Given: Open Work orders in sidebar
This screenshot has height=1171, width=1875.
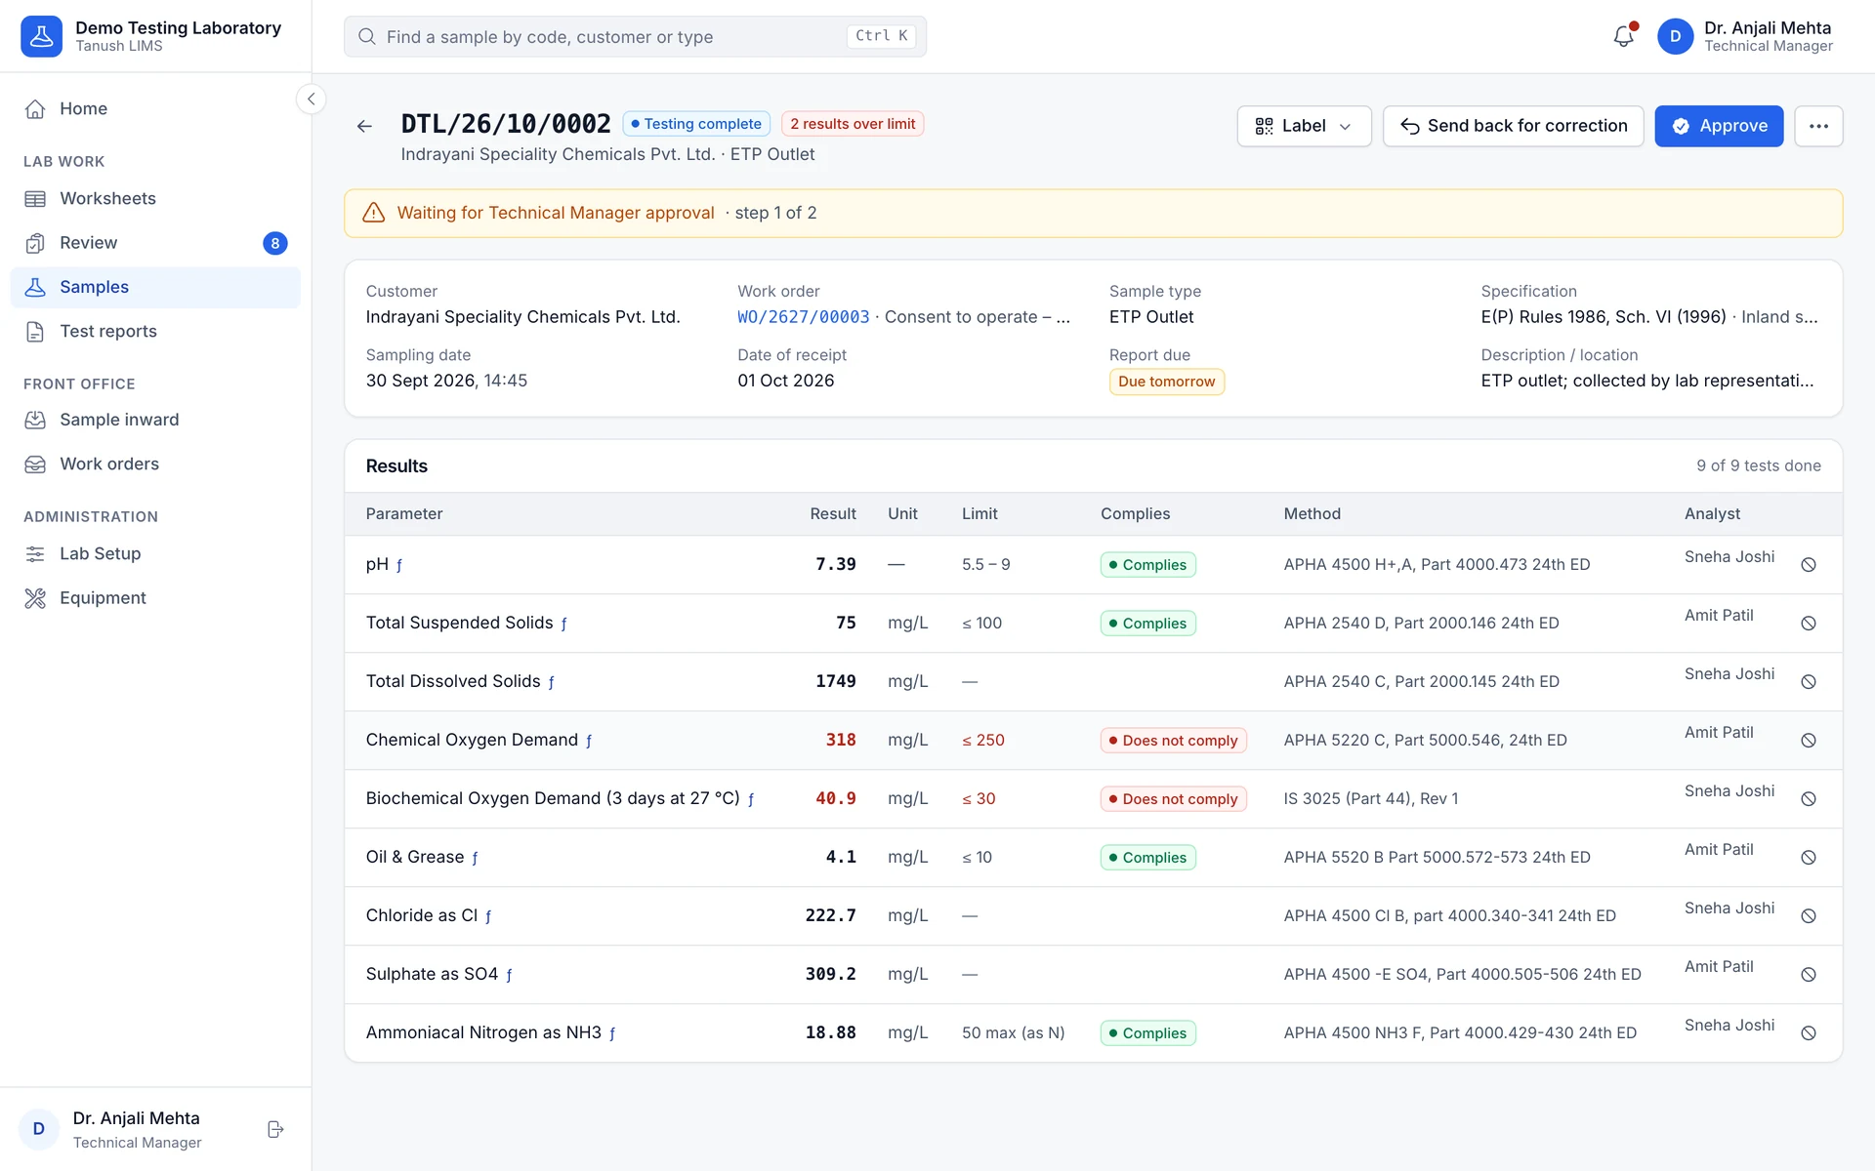Looking at the screenshot, I should click(x=155, y=464).
